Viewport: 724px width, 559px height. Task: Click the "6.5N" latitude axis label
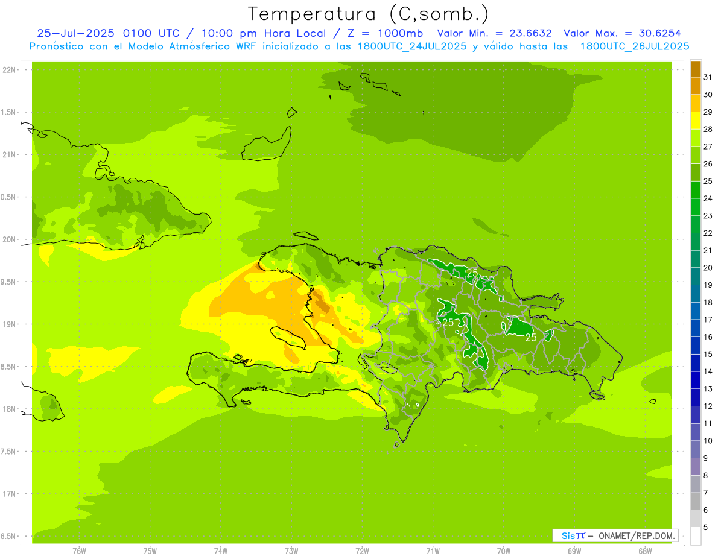click(x=8, y=536)
